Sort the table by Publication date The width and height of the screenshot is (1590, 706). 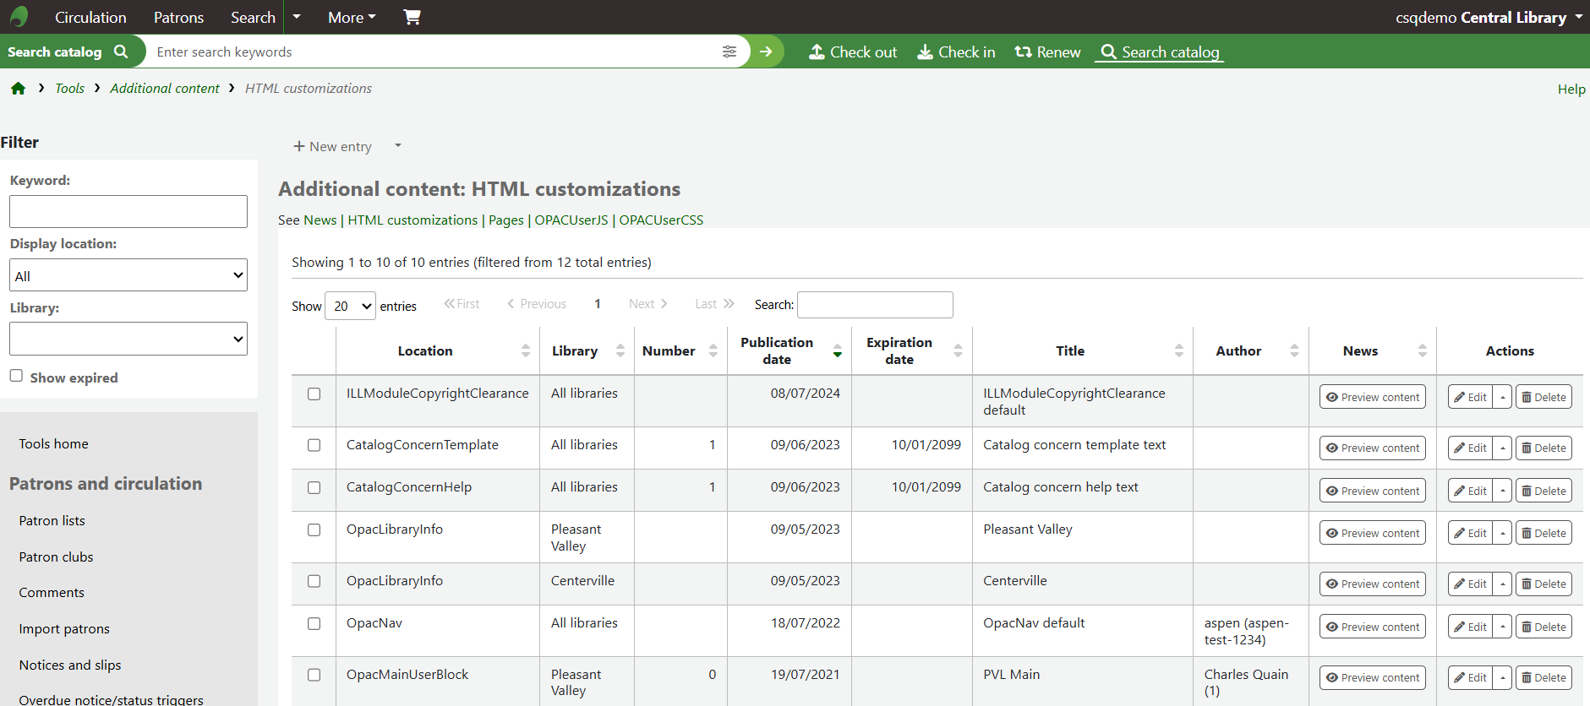click(777, 351)
